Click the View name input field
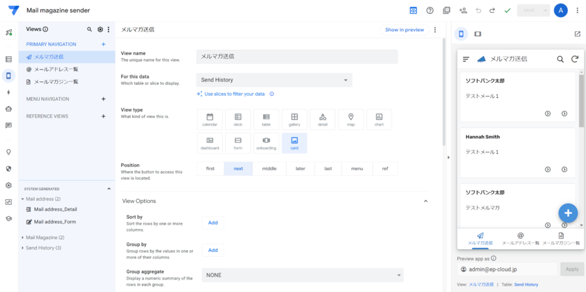586x292 pixels. point(297,57)
